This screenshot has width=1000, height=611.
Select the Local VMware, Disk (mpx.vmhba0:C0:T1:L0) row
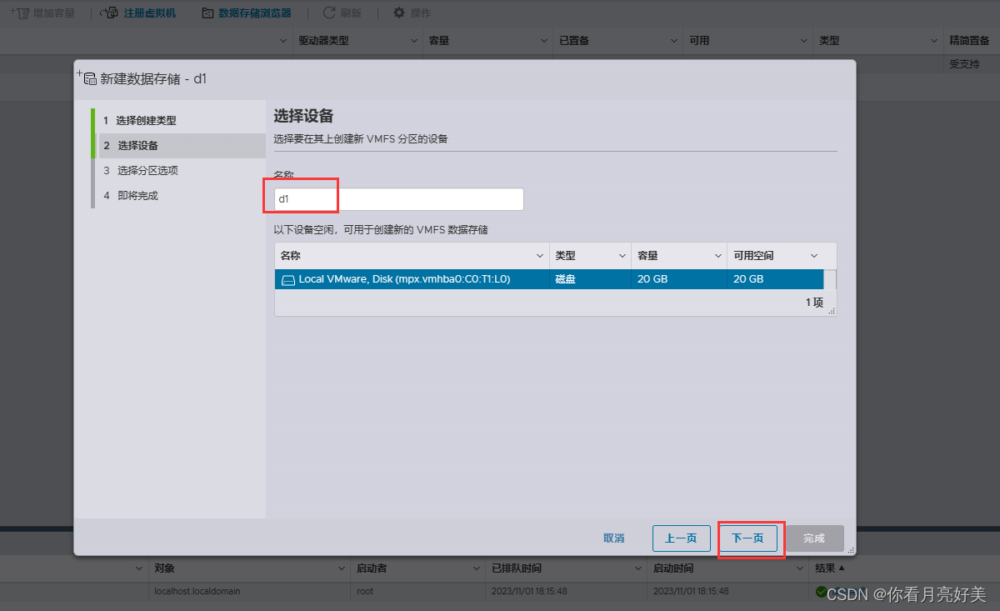click(548, 280)
